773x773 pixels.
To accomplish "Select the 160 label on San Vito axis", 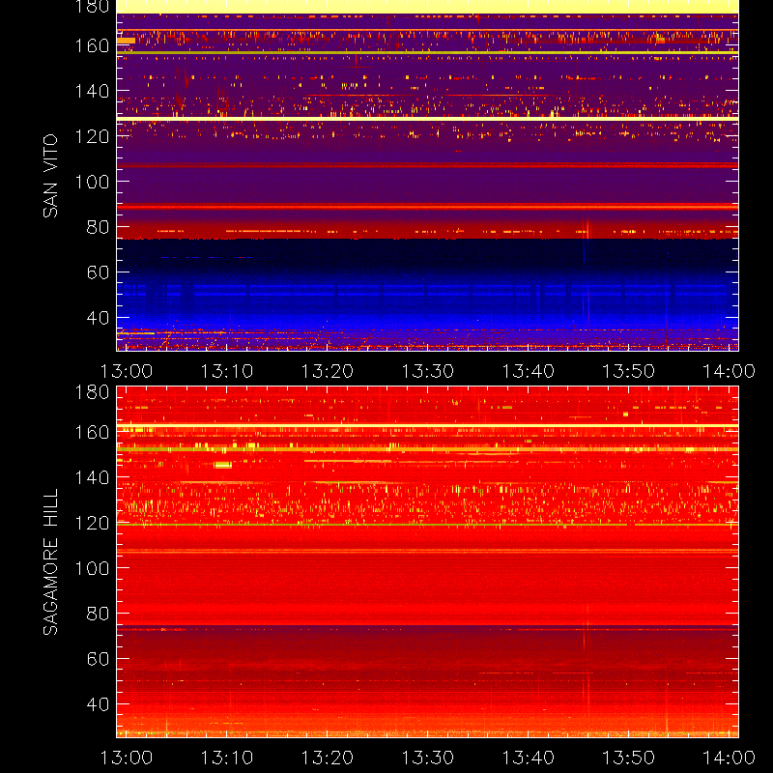I will 92,45.
